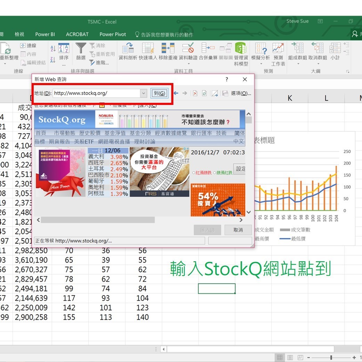Image resolution: width=362 pixels, height=362 pixels.
Task: Click the FRS 基富通 fund advertisement banner
Action: pyautogui.click(x=159, y=172)
